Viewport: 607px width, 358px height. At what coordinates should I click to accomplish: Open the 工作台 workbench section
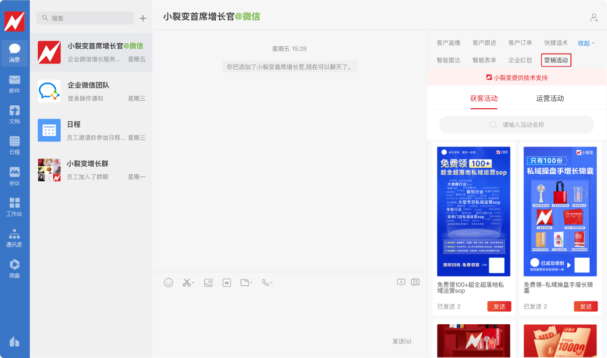tap(14, 207)
